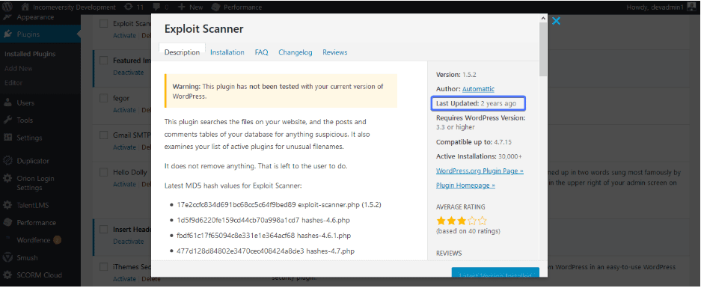This screenshot has height=288, width=701.
Task: Click the Settings icon in sidebar
Action: [x=7, y=138]
